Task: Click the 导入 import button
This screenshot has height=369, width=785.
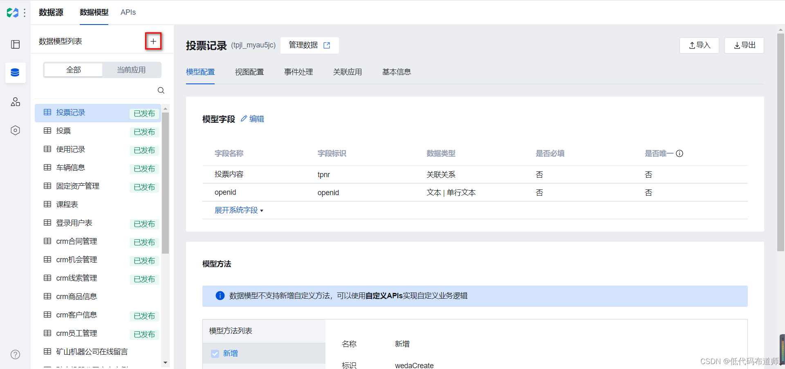Action: (699, 45)
